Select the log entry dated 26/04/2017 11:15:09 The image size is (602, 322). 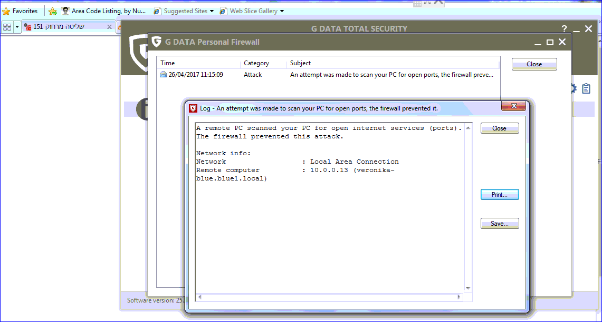pos(196,75)
